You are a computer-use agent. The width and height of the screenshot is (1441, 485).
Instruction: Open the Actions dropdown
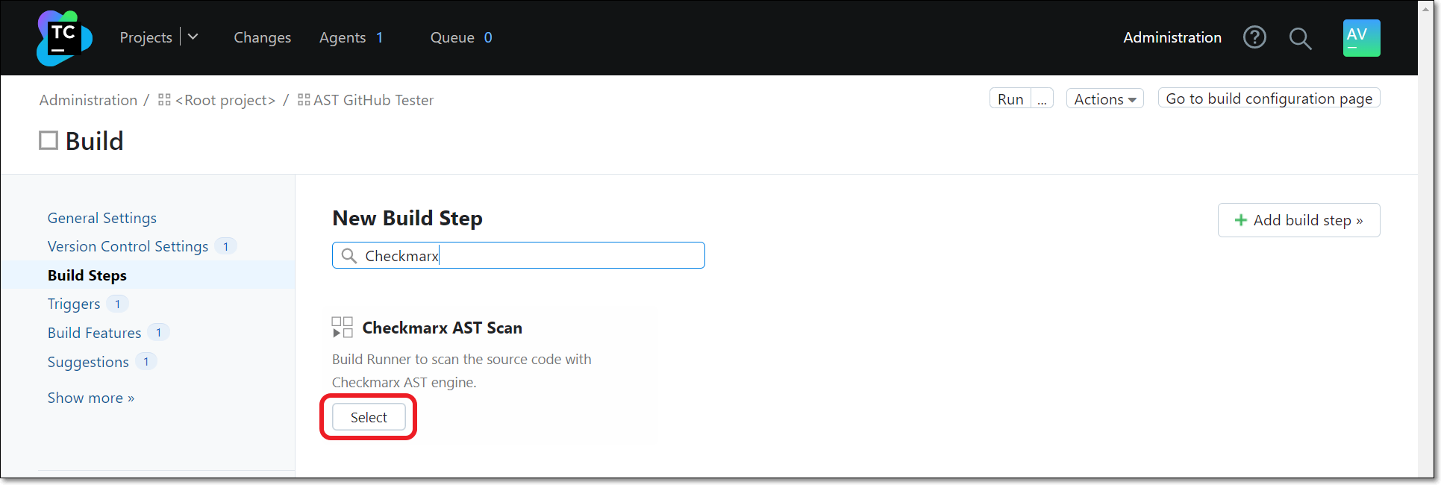point(1104,98)
